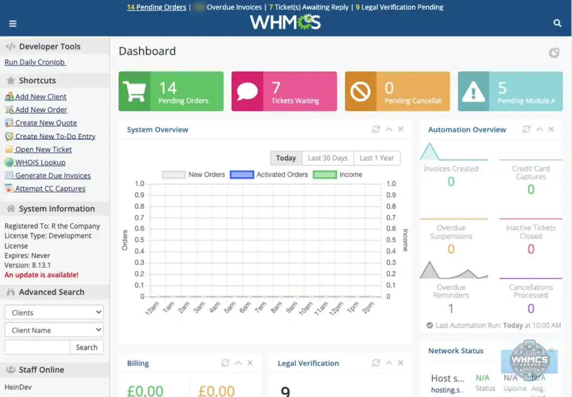The height and width of the screenshot is (397, 572).
Task: Select the Last 30 Days chart tab
Action: tap(328, 158)
